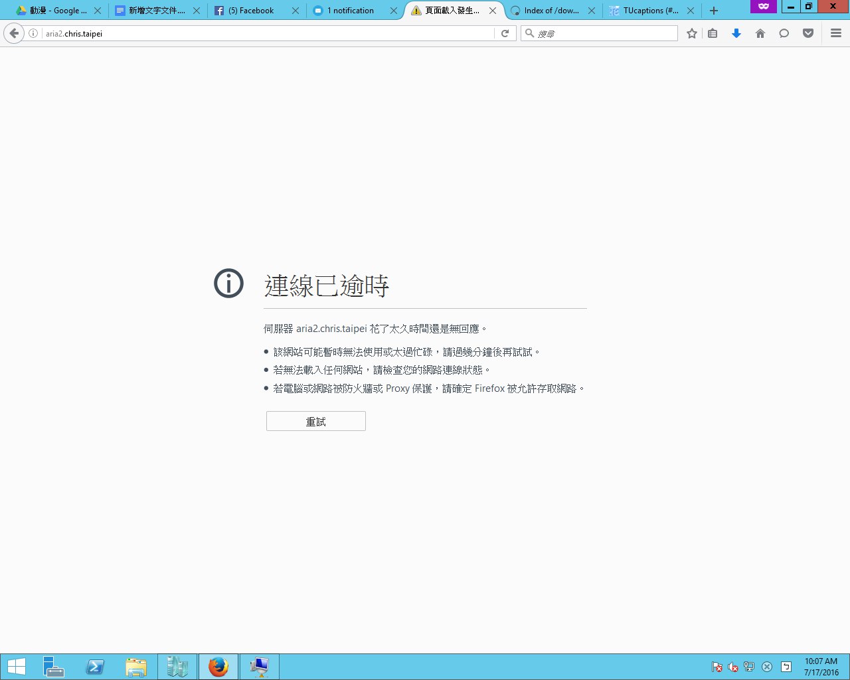Open Action Center flag in the system tray
The image size is (850, 680).
click(x=717, y=667)
